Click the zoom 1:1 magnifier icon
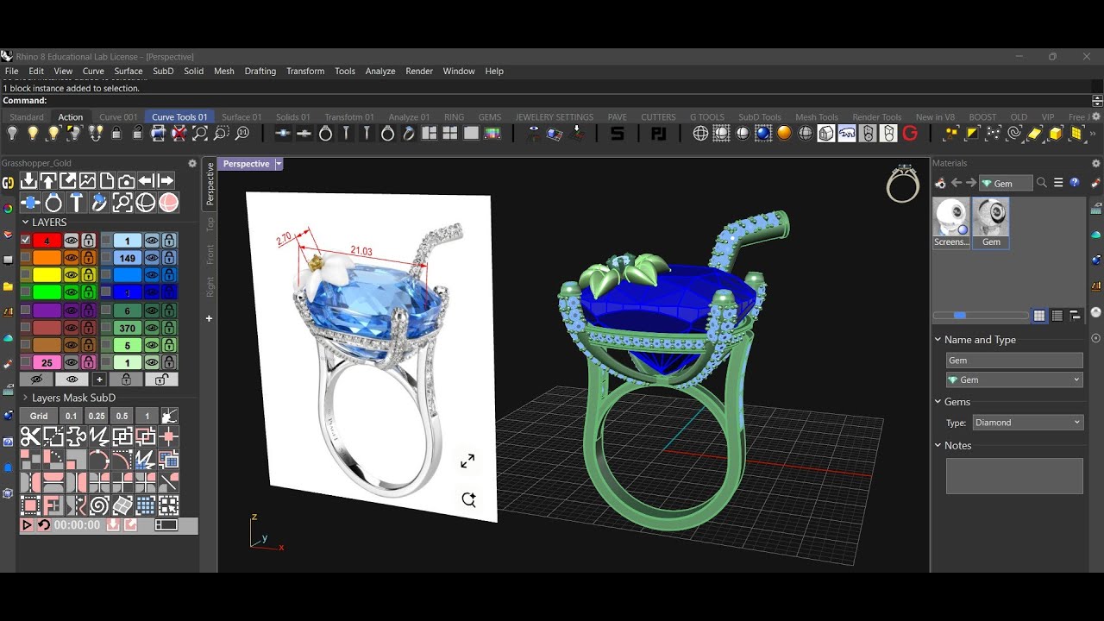This screenshot has width=1104, height=621. (242, 134)
